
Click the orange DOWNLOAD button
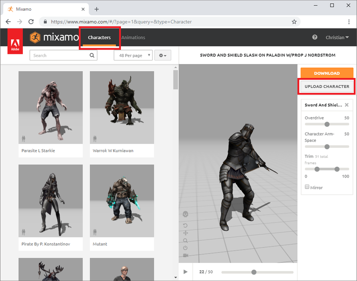tap(327, 73)
